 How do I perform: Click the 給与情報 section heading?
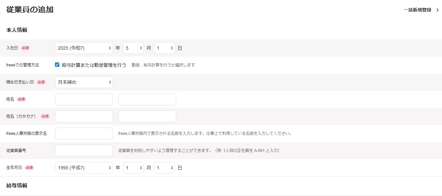pos(17,185)
